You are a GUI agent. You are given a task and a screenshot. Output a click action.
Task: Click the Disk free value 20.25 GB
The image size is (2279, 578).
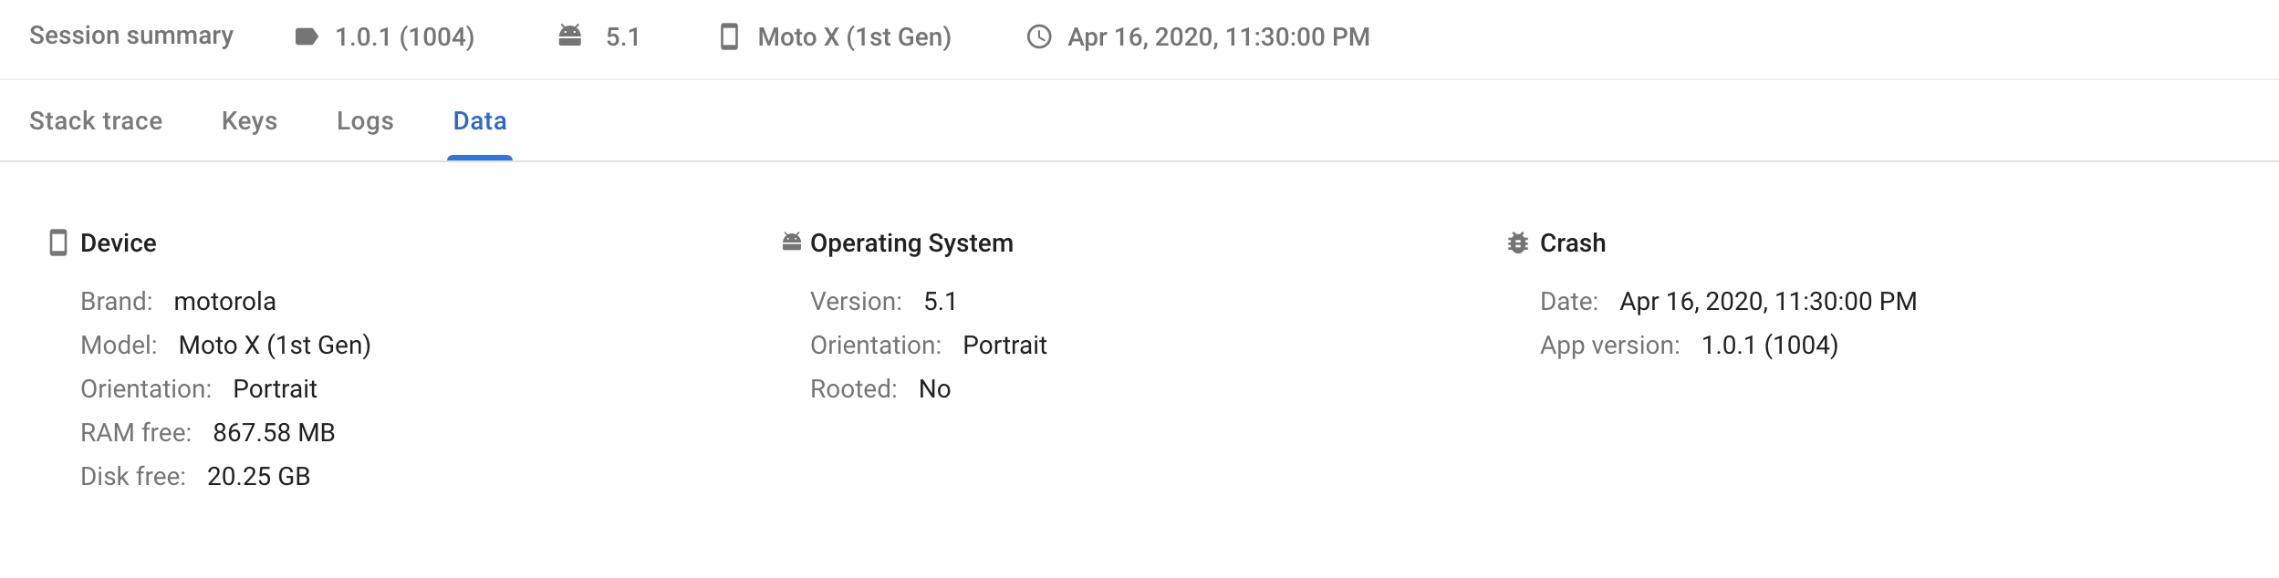[259, 476]
